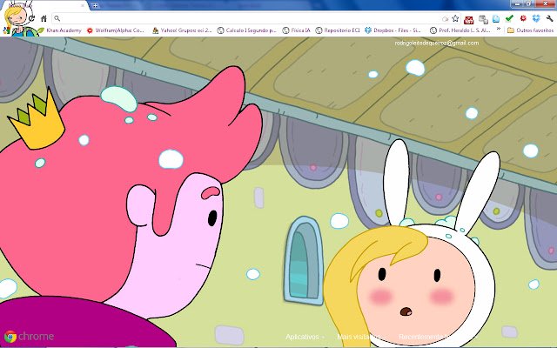
Task: Open the blue document extension icon
Action: tap(496, 19)
